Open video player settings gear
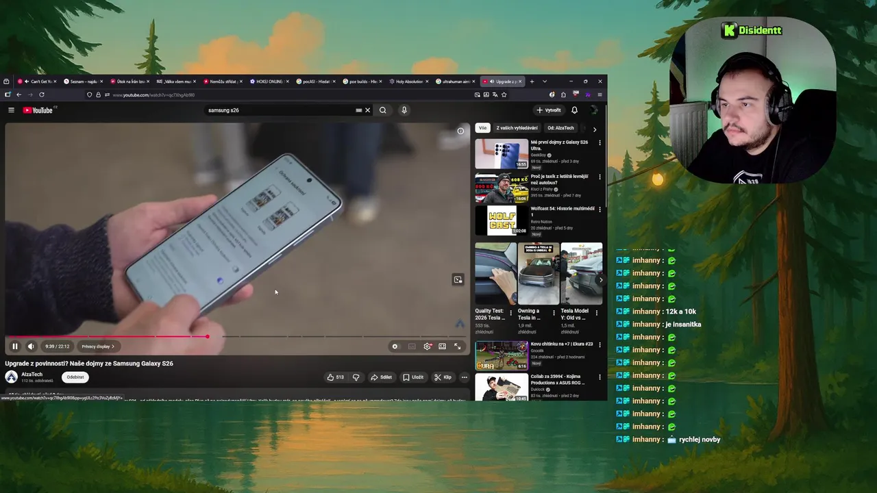The width and height of the screenshot is (877, 493). pos(428,346)
